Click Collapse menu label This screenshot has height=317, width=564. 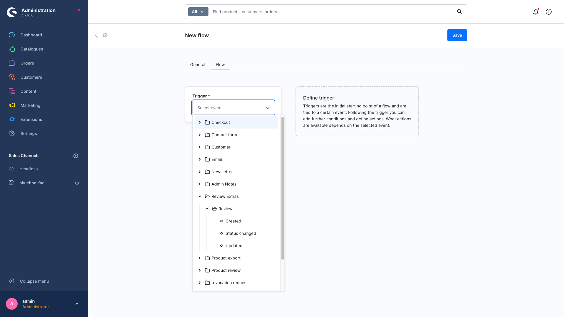34,281
